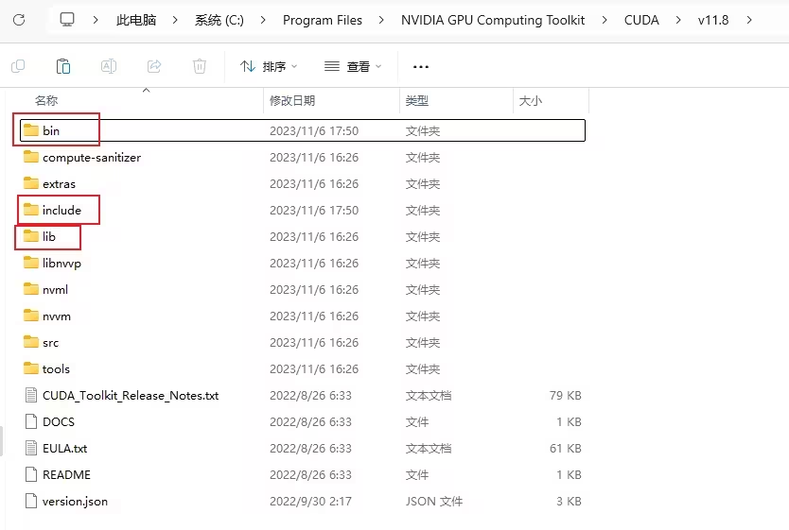
Task: Click the share icon in toolbar
Action: [154, 66]
